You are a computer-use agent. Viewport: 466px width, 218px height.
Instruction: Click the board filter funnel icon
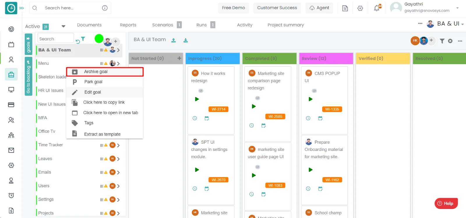pyautogui.click(x=442, y=41)
